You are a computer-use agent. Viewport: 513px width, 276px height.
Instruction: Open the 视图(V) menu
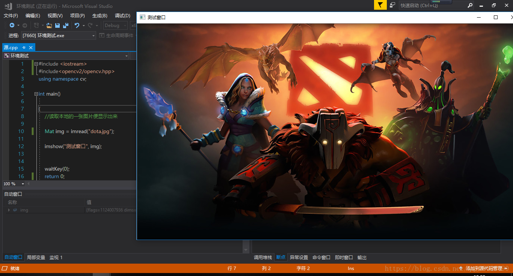coord(55,15)
